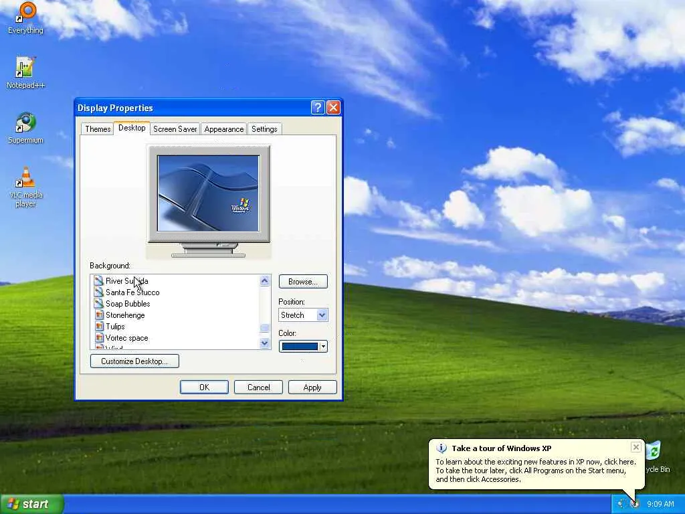Screen dimensions: 685x514
Task: Click Vortec space image file icon
Action: [x=99, y=337]
